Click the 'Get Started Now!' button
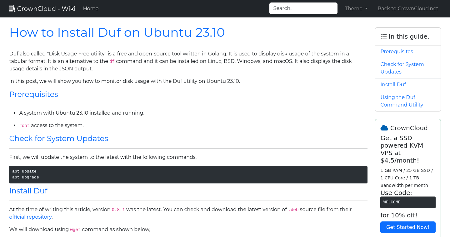The image size is (450, 237). tap(408, 227)
